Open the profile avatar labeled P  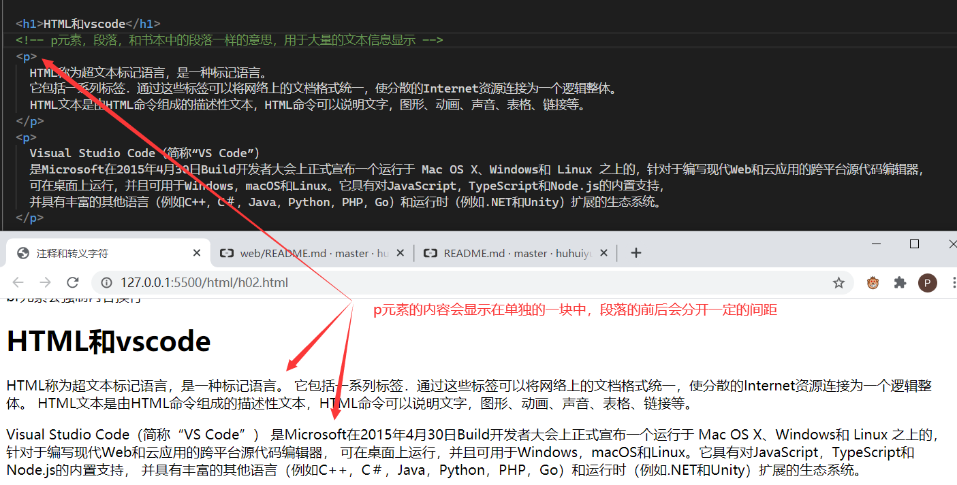point(927,283)
